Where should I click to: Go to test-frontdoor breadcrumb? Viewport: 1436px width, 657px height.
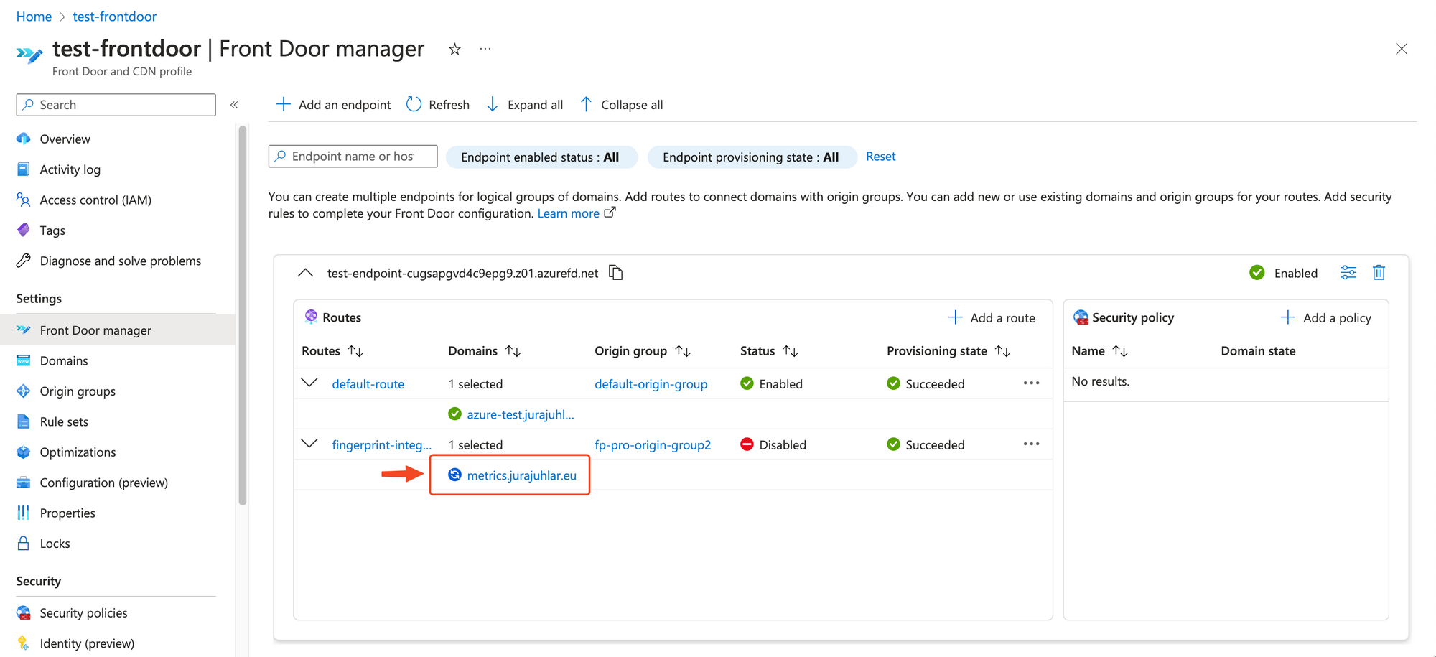pyautogui.click(x=114, y=16)
